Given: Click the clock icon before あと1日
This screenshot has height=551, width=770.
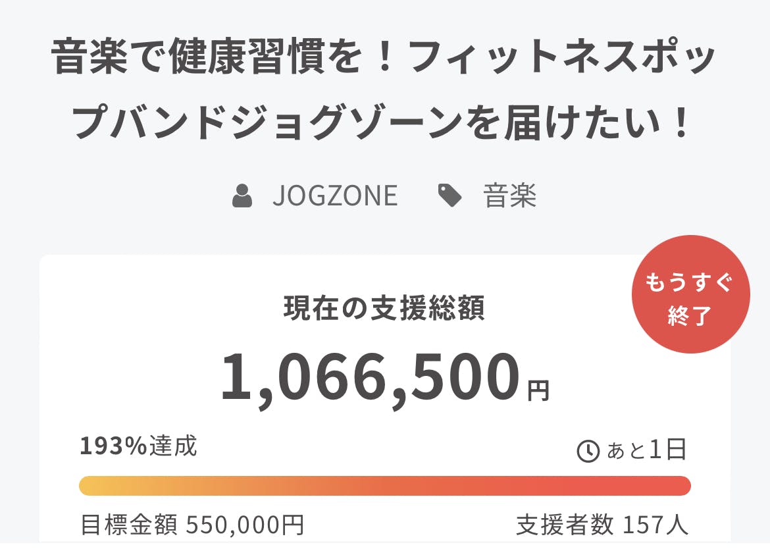Looking at the screenshot, I should tap(588, 451).
